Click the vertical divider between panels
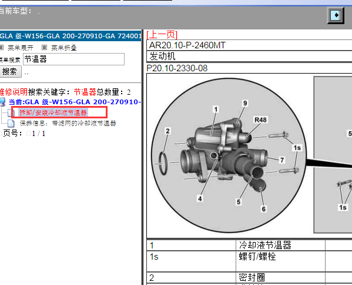Viewport: 352px width, 285px height. pyautogui.click(x=143, y=157)
